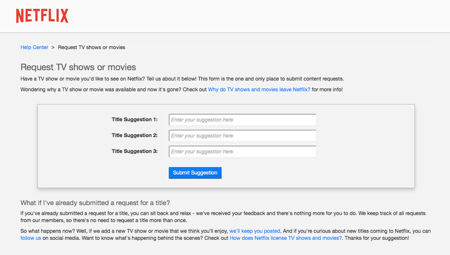Image resolution: width=450 pixels, height=255 pixels.
Task: Click the large Request TV shows or movies heading
Action: click(78, 67)
